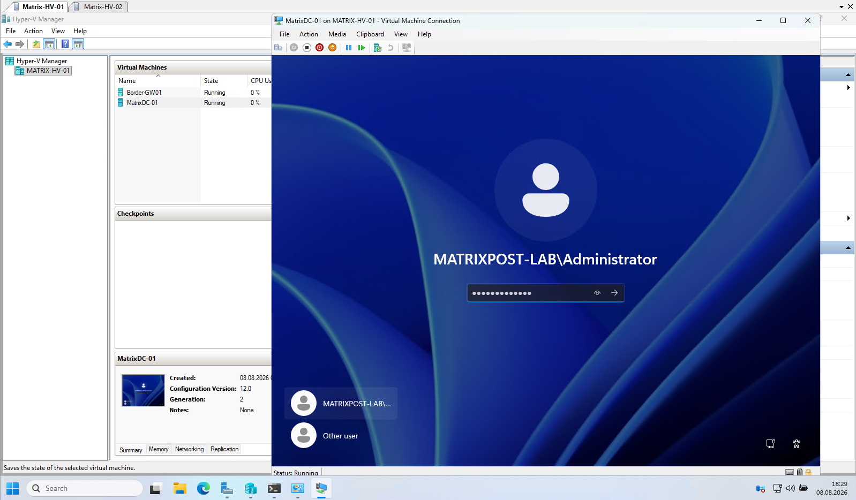Collapse the upper Actions pane section
The width and height of the screenshot is (856, 500).
(848, 74)
